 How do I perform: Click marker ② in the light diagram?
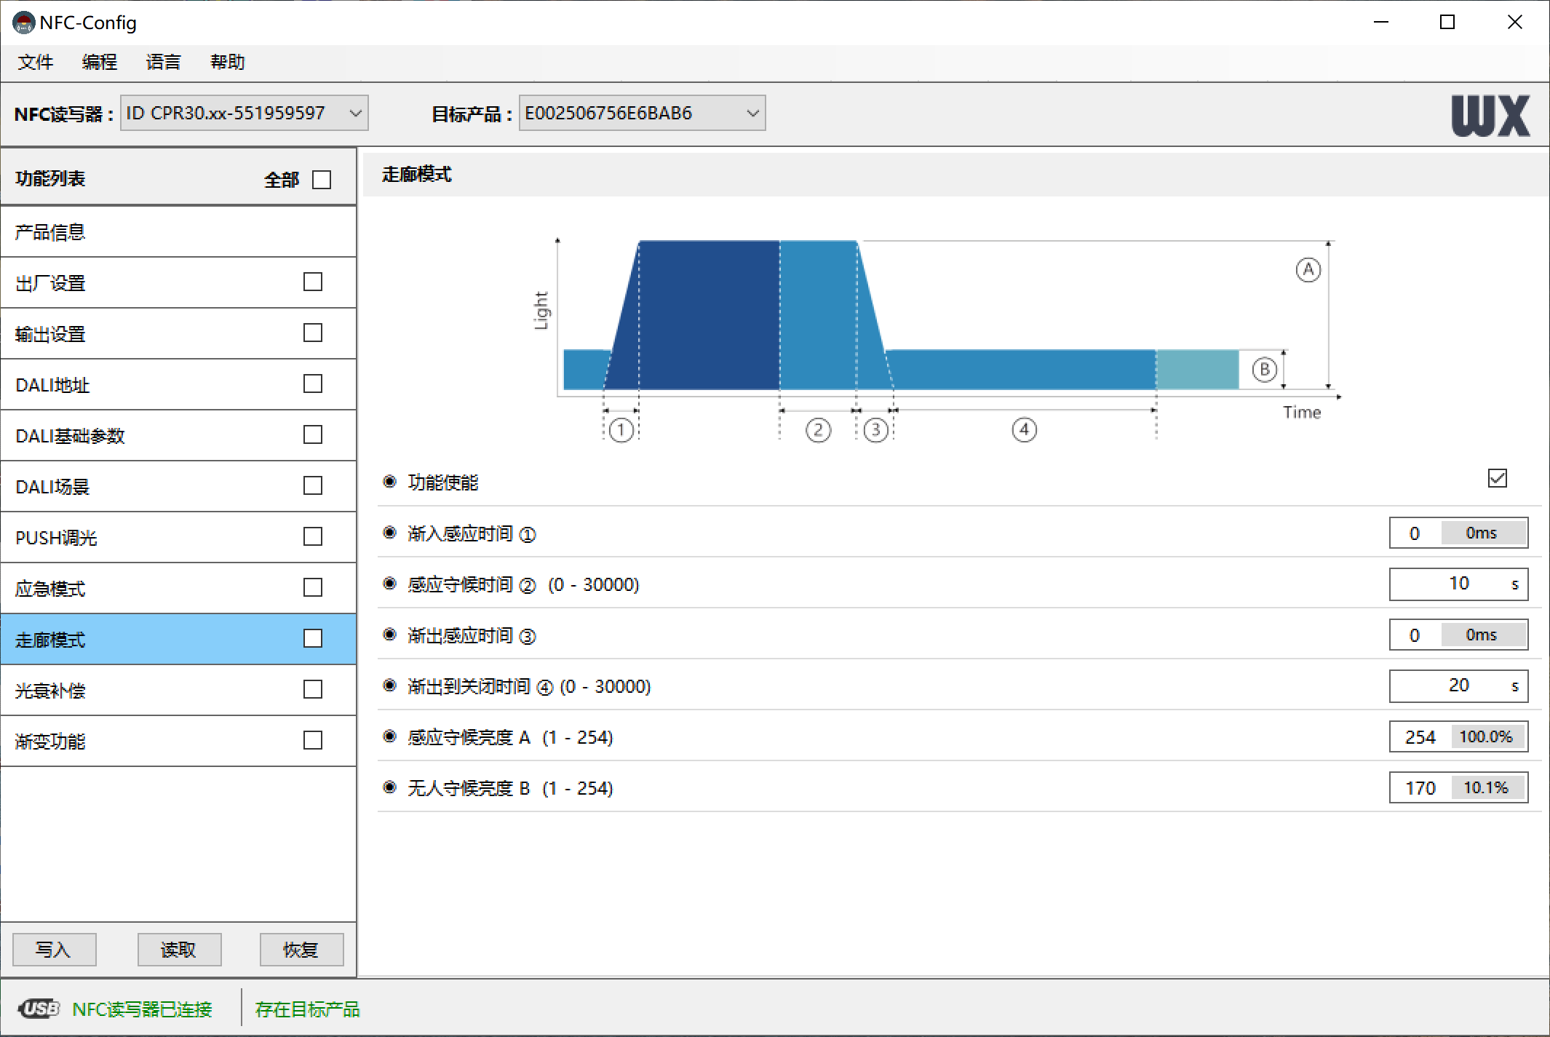[x=818, y=430]
